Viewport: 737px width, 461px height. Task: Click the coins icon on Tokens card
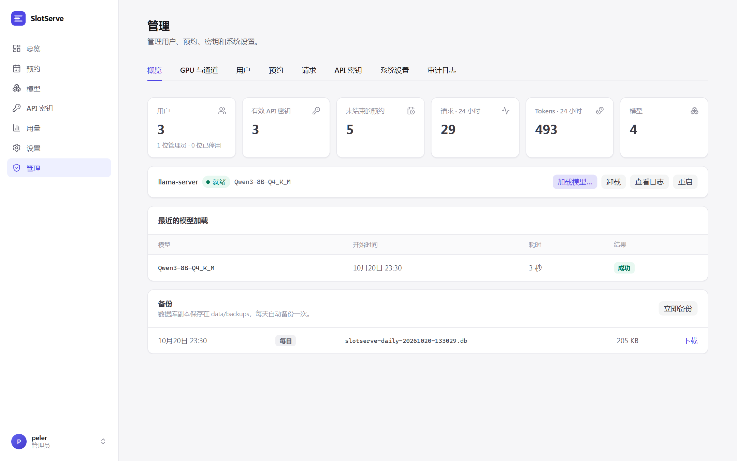click(x=600, y=111)
